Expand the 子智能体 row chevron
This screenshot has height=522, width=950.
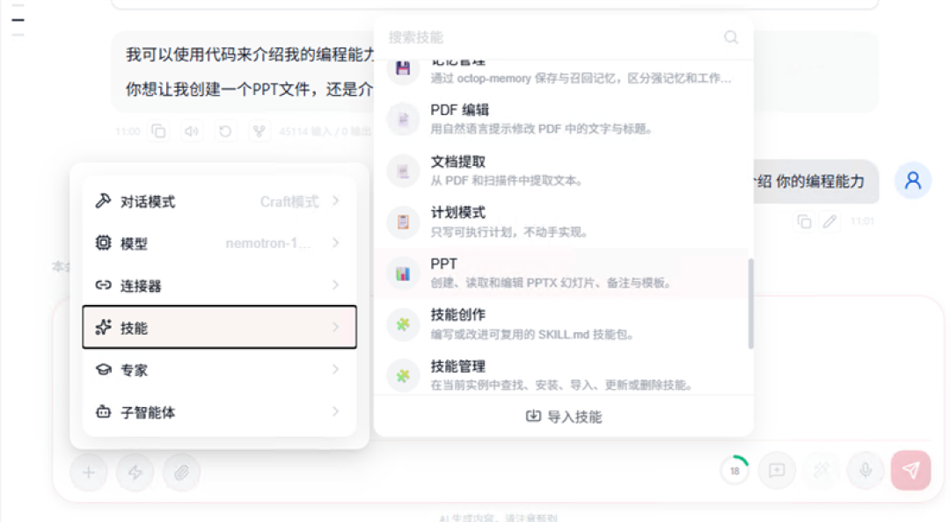(336, 412)
